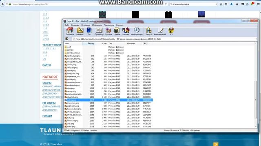Sort by the Тип column header
The width and height of the screenshot is (261, 146).
click(117, 43)
